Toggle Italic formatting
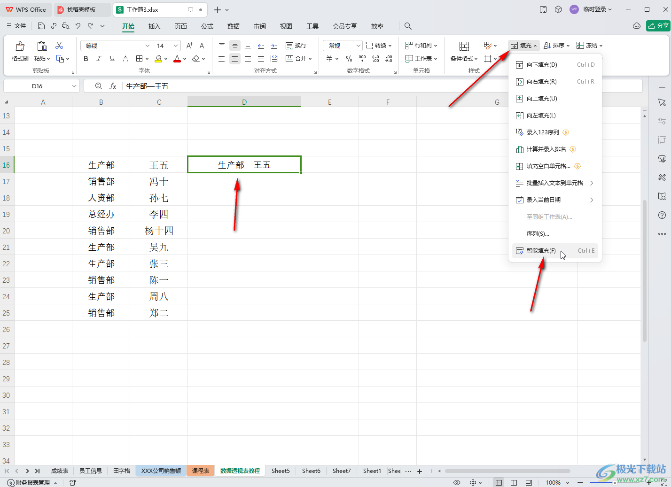This screenshot has height=487, width=671. click(x=99, y=59)
